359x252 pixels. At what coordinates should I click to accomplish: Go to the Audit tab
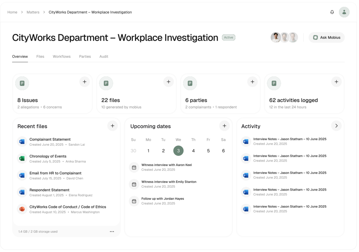104,57
